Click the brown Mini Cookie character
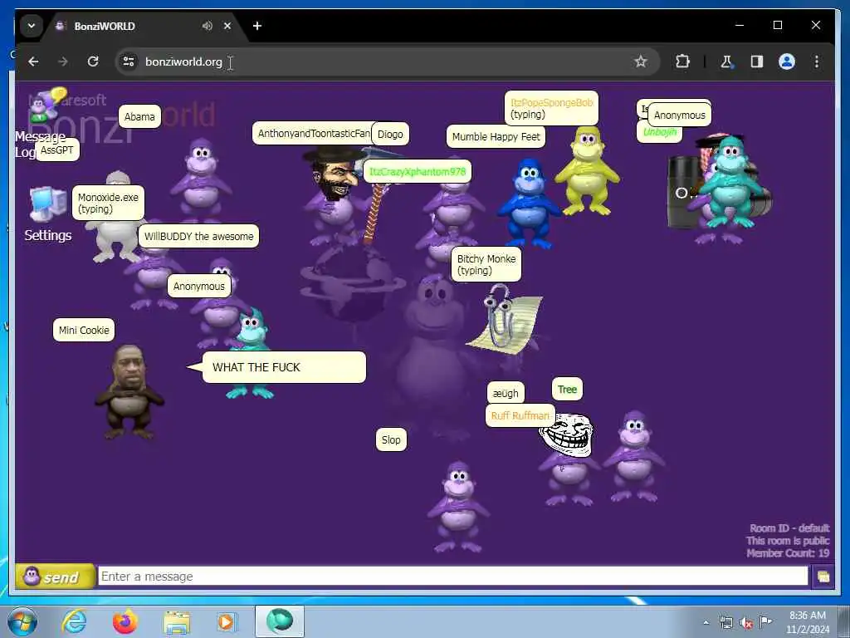This screenshot has width=850, height=638. [x=129, y=392]
